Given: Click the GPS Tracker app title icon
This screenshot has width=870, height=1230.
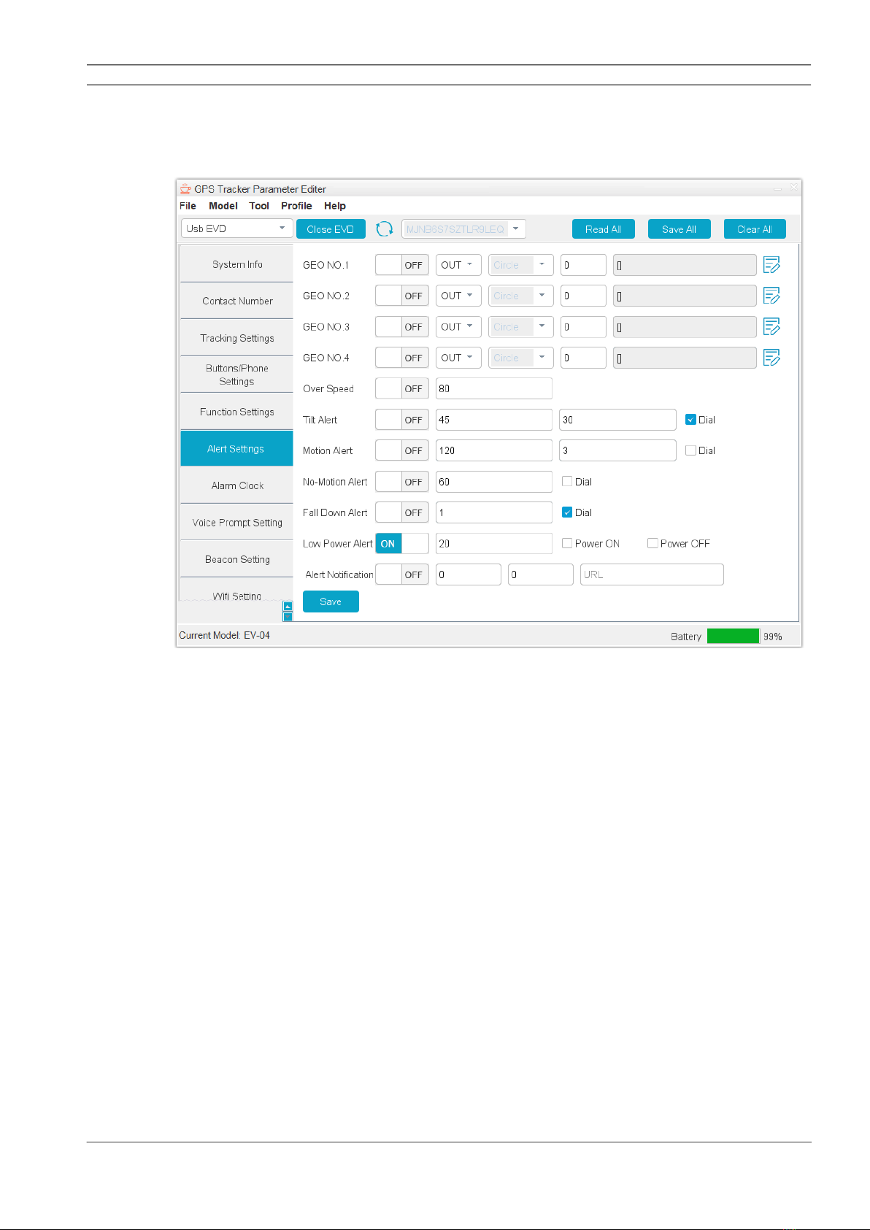Looking at the screenshot, I should tap(185, 189).
